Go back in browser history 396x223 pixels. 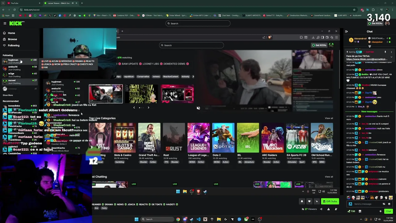pyautogui.click(x=3, y=10)
